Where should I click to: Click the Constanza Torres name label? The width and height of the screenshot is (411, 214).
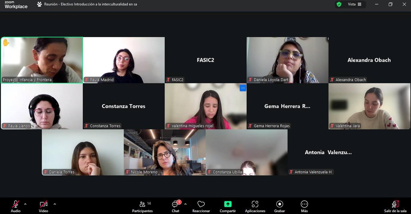105,126
